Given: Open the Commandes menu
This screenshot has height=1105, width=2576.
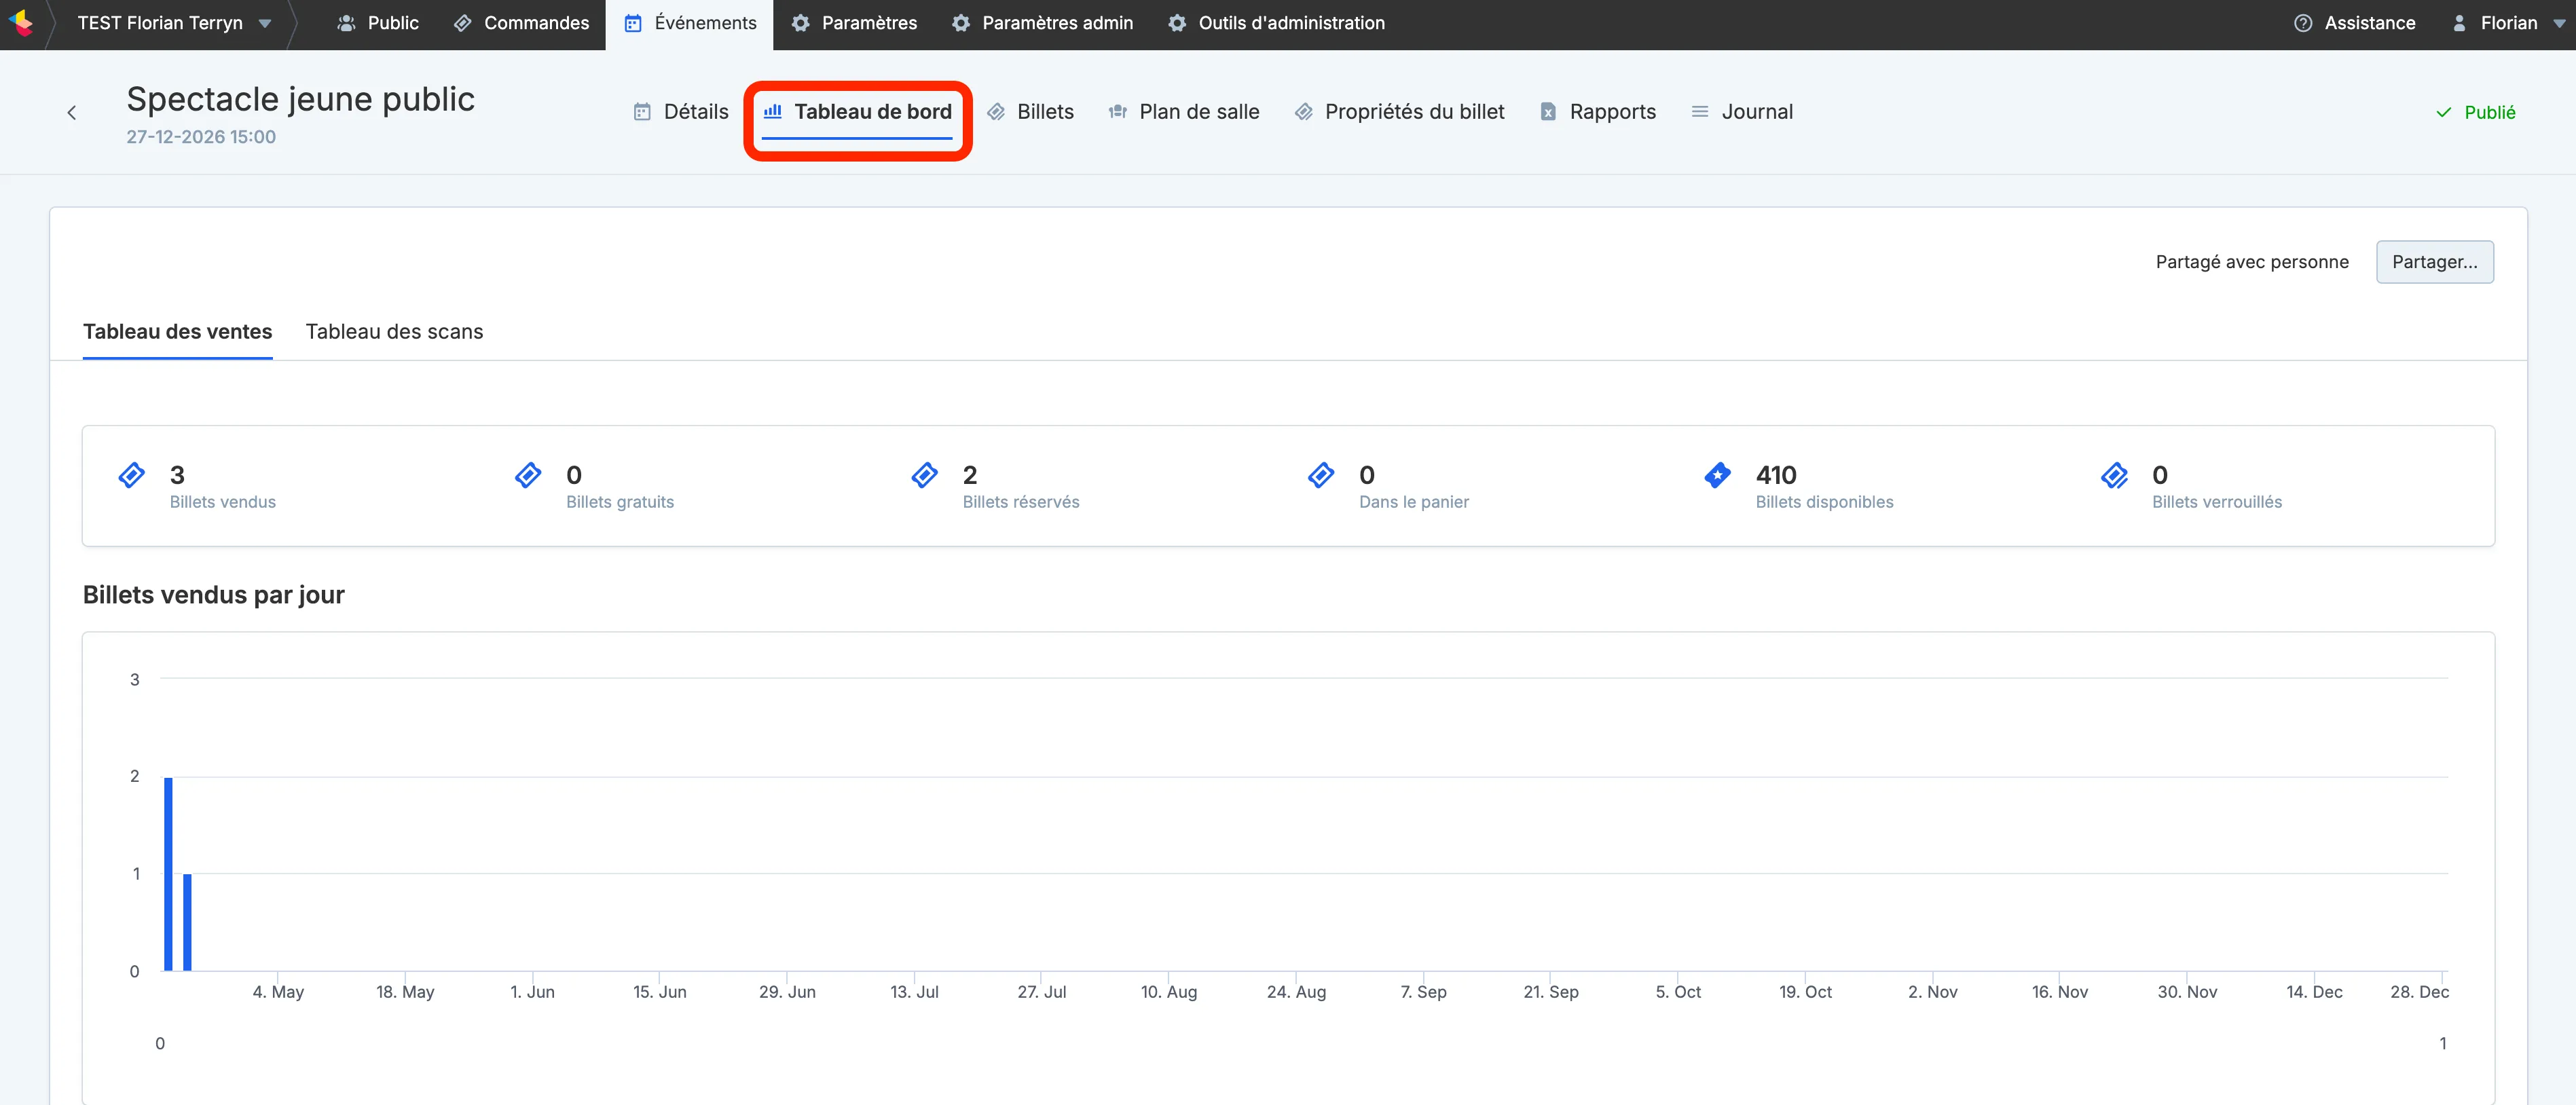Looking at the screenshot, I should point(522,23).
